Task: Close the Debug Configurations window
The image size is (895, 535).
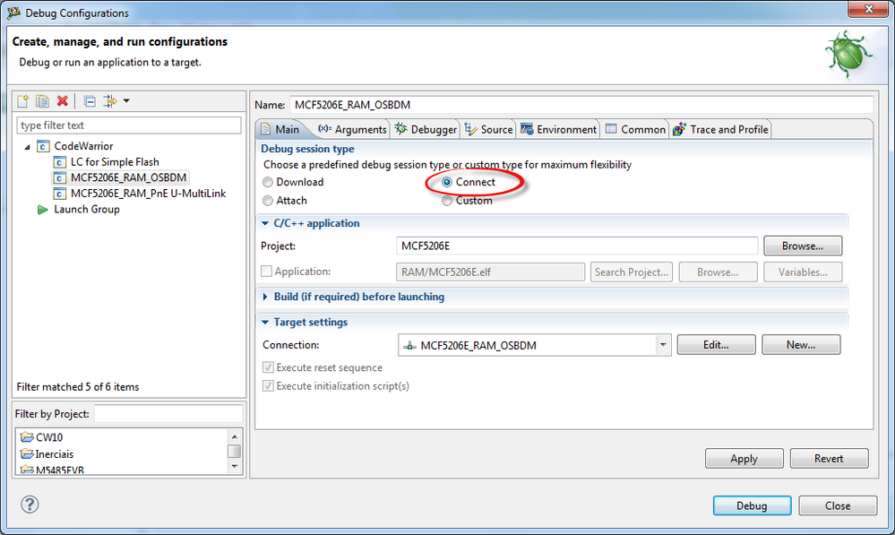Action: coord(868,9)
